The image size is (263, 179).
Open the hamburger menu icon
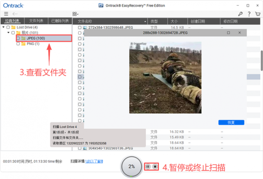pos(6,14)
